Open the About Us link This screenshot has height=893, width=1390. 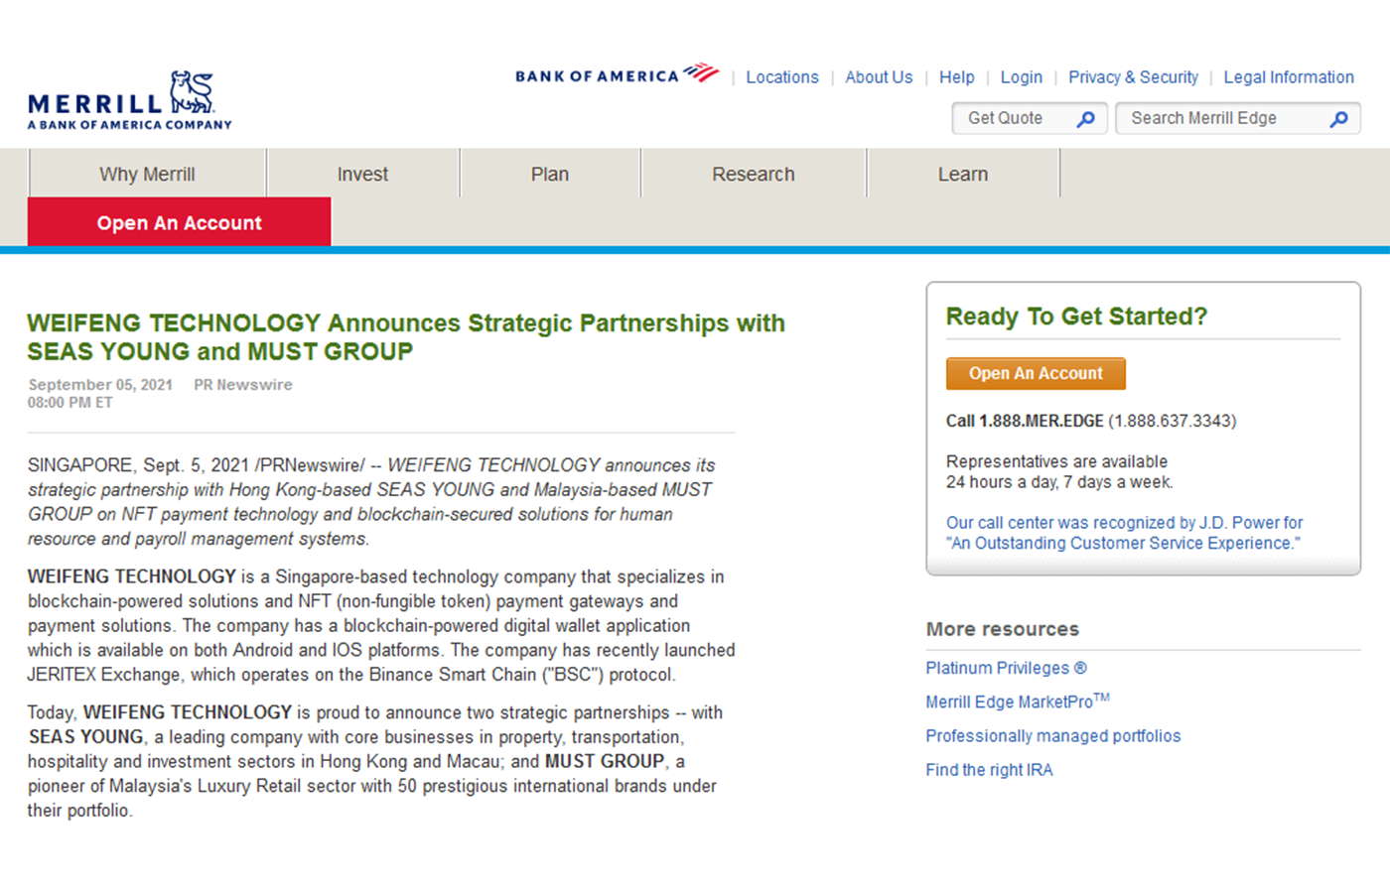click(x=879, y=77)
